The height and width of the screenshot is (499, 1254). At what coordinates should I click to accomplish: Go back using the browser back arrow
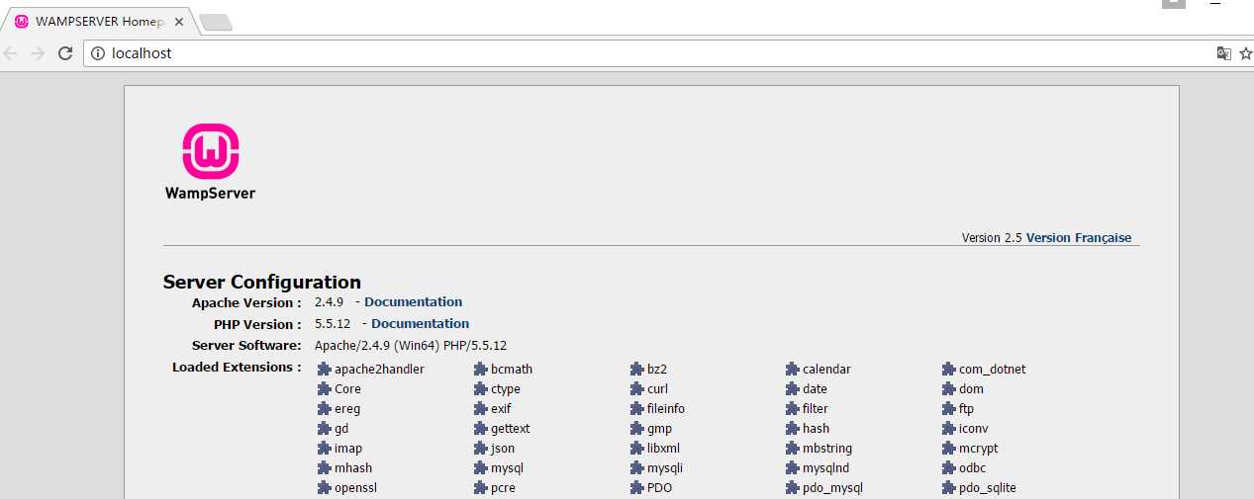point(11,53)
